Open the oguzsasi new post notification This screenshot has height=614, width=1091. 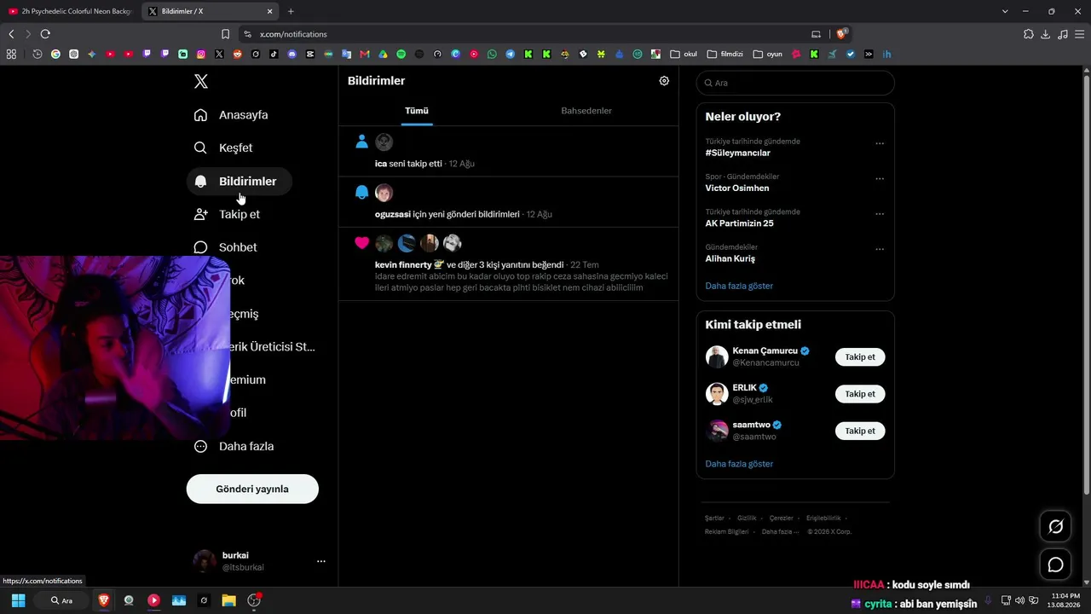(x=509, y=202)
